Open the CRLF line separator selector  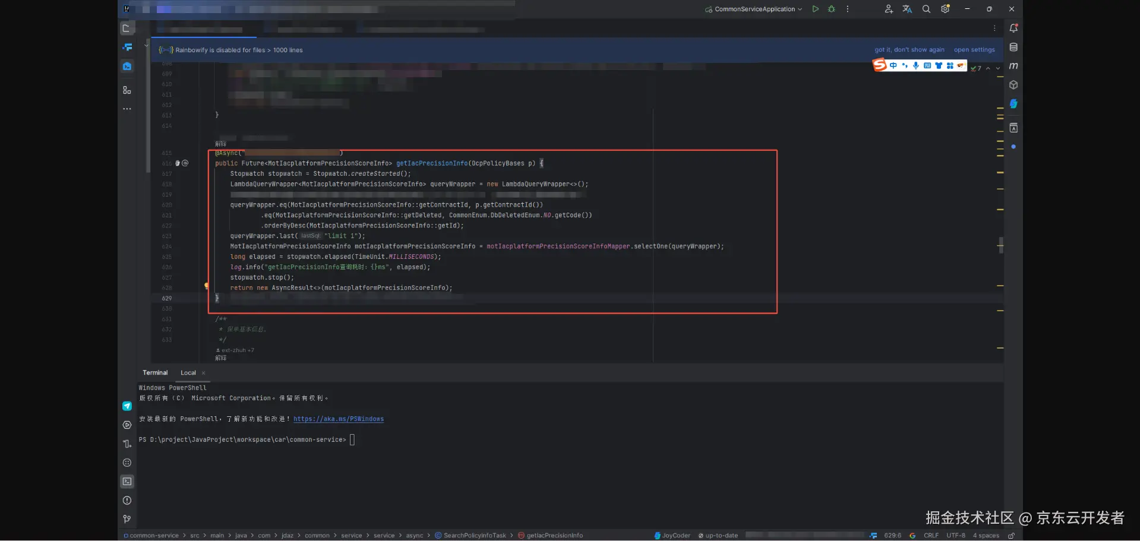pos(931,536)
